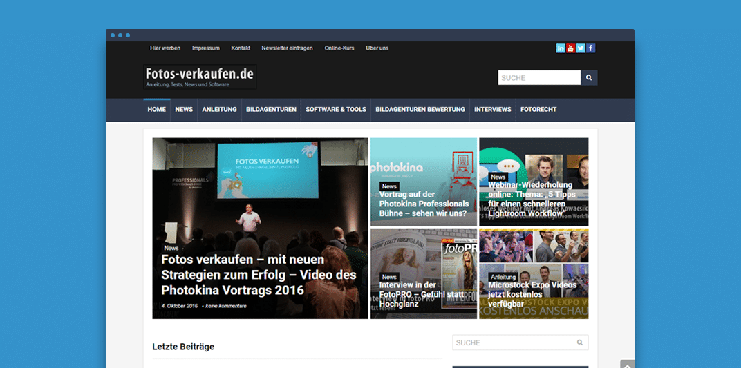741x368 pixels.
Task: Select the NEWS navigation item
Action: click(x=184, y=110)
